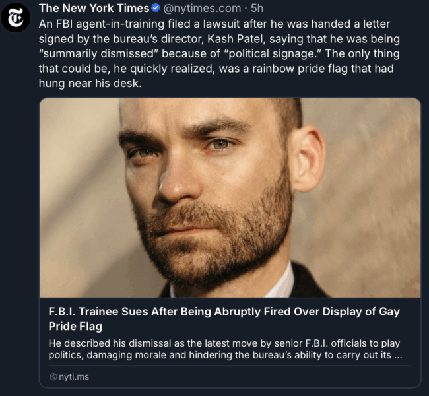The height and width of the screenshot is (396, 429).
Task: Click Display of Gay in card headline
Action: pyautogui.click(x=361, y=312)
